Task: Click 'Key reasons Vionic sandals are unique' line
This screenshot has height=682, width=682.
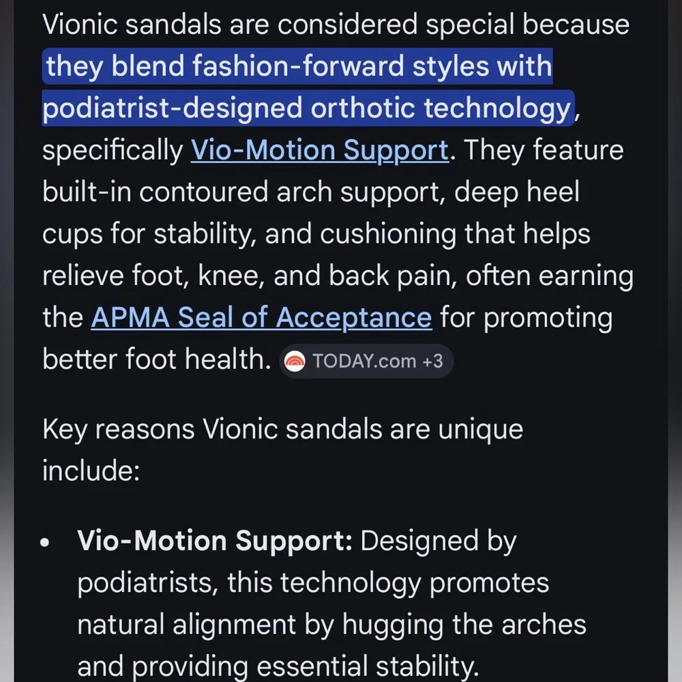Action: [283, 430]
